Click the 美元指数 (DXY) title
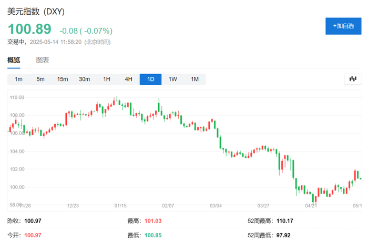This screenshot has width=368, height=242. 36,12
